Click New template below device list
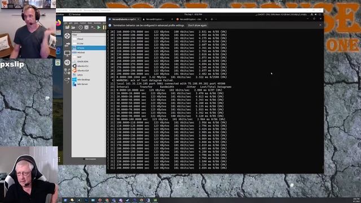 [x=90, y=159]
